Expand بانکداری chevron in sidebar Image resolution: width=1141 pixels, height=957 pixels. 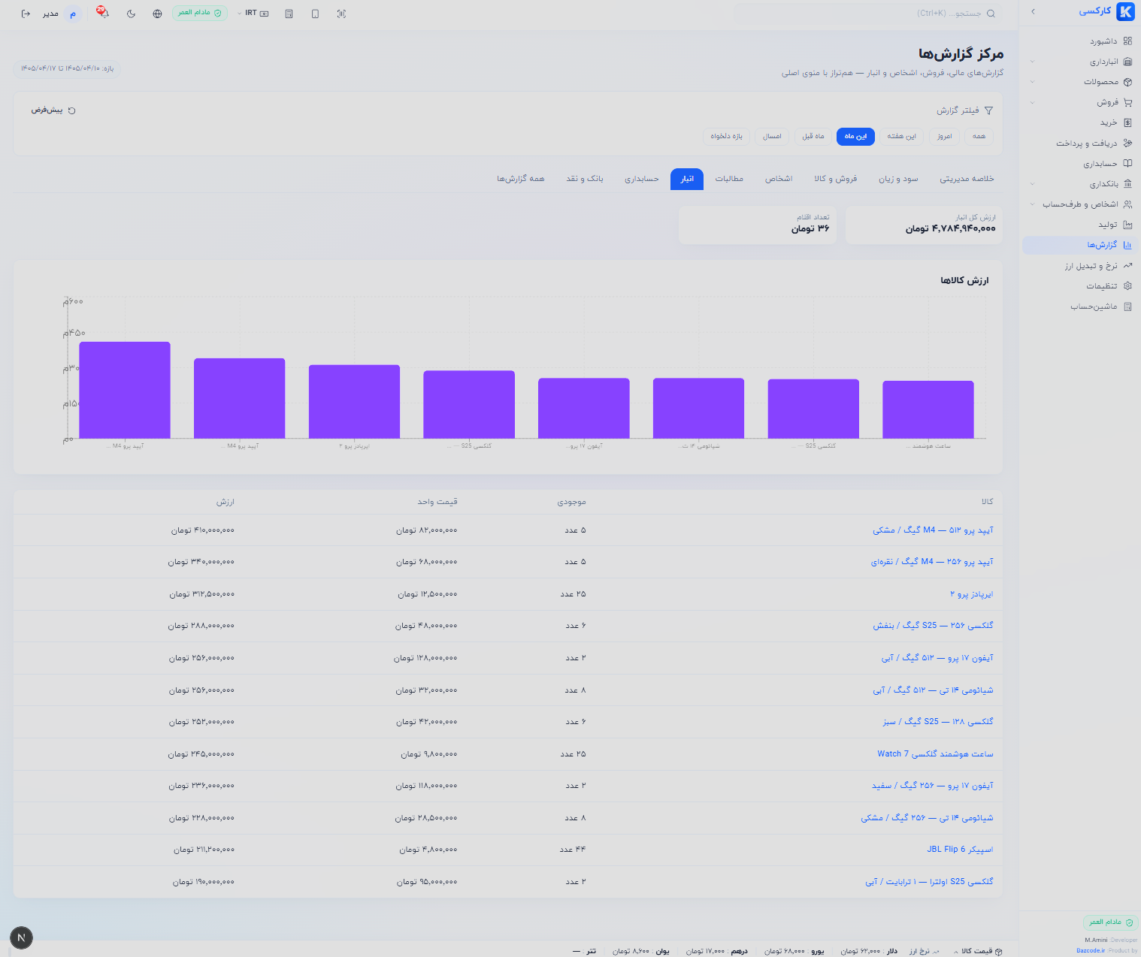coord(1032,184)
